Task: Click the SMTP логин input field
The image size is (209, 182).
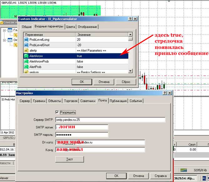Action: (82, 127)
